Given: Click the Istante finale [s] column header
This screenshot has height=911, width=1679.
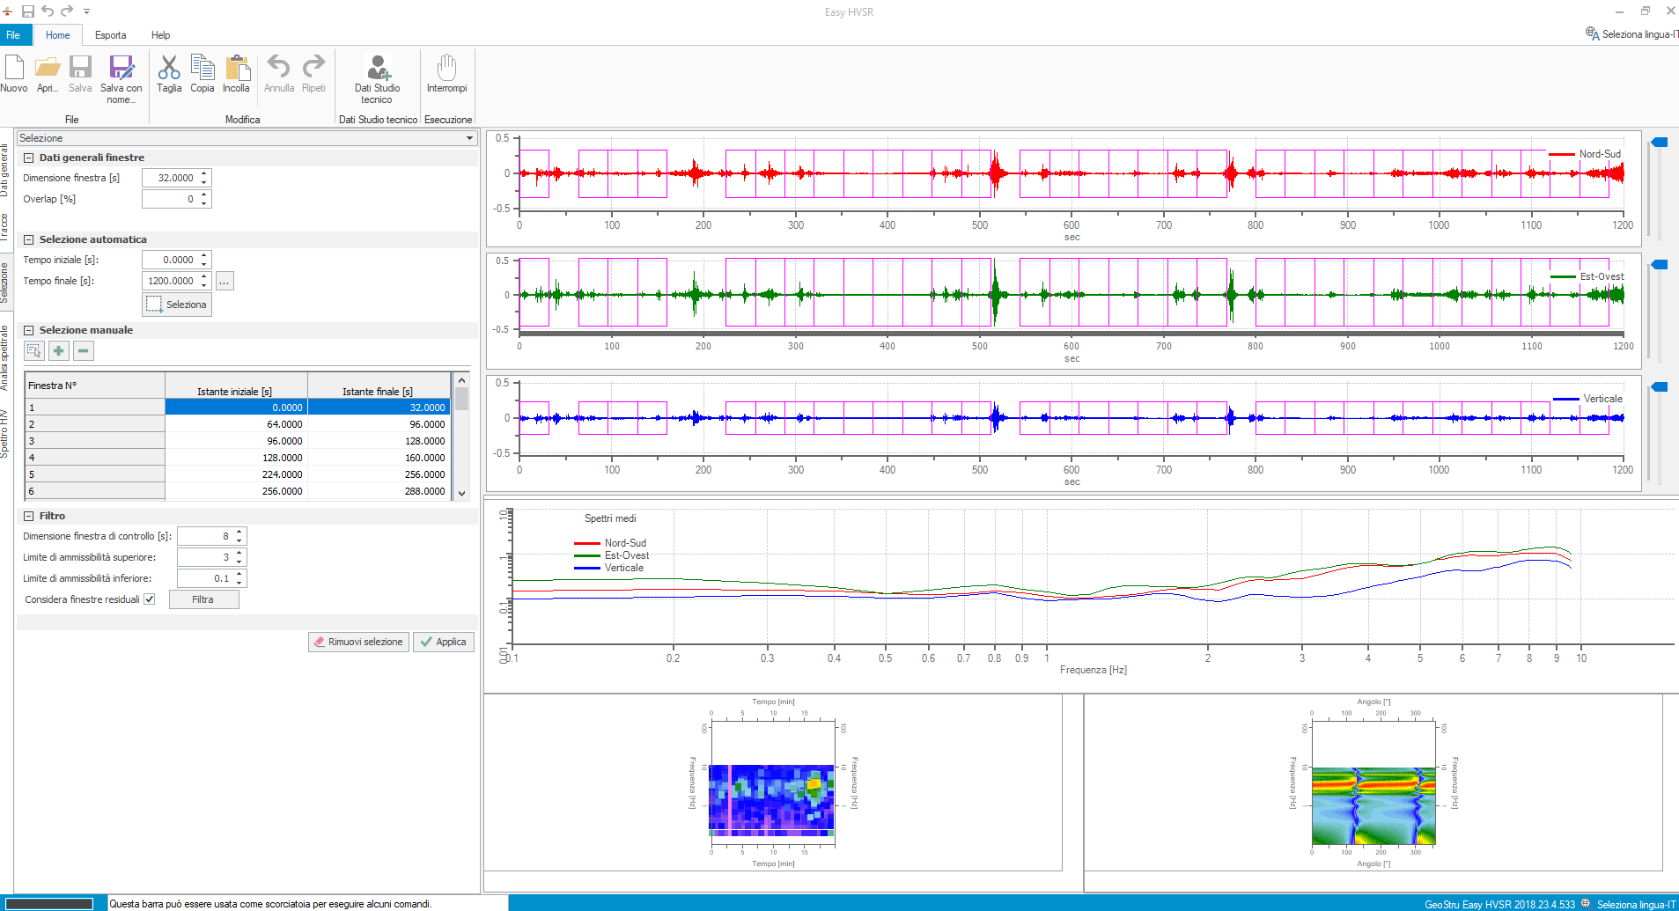Looking at the screenshot, I should click(x=379, y=386).
